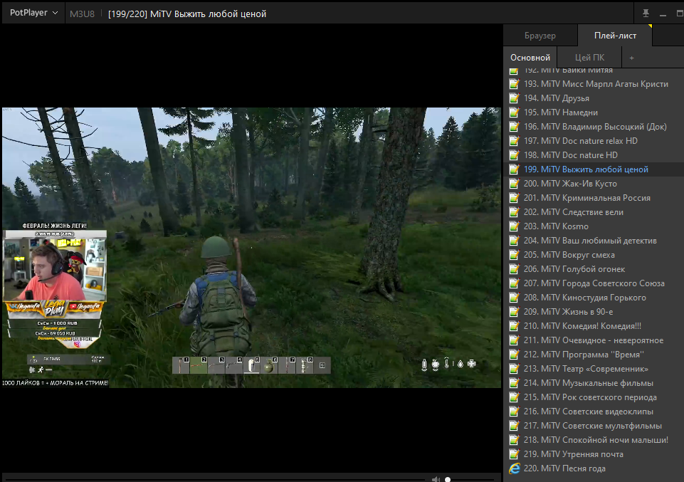
Task: Select 193. MiTV Мисс Марпл Агаты Кристи
Action: click(x=594, y=84)
